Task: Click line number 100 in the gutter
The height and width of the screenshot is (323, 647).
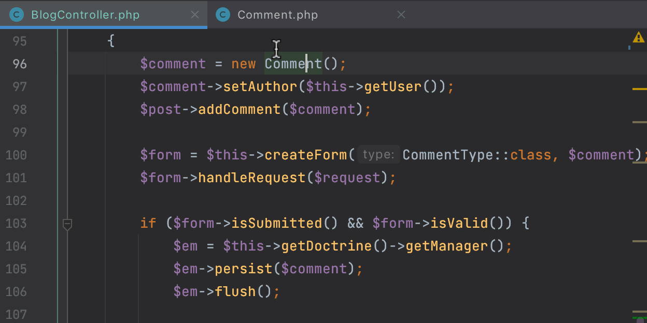Action: [17, 155]
